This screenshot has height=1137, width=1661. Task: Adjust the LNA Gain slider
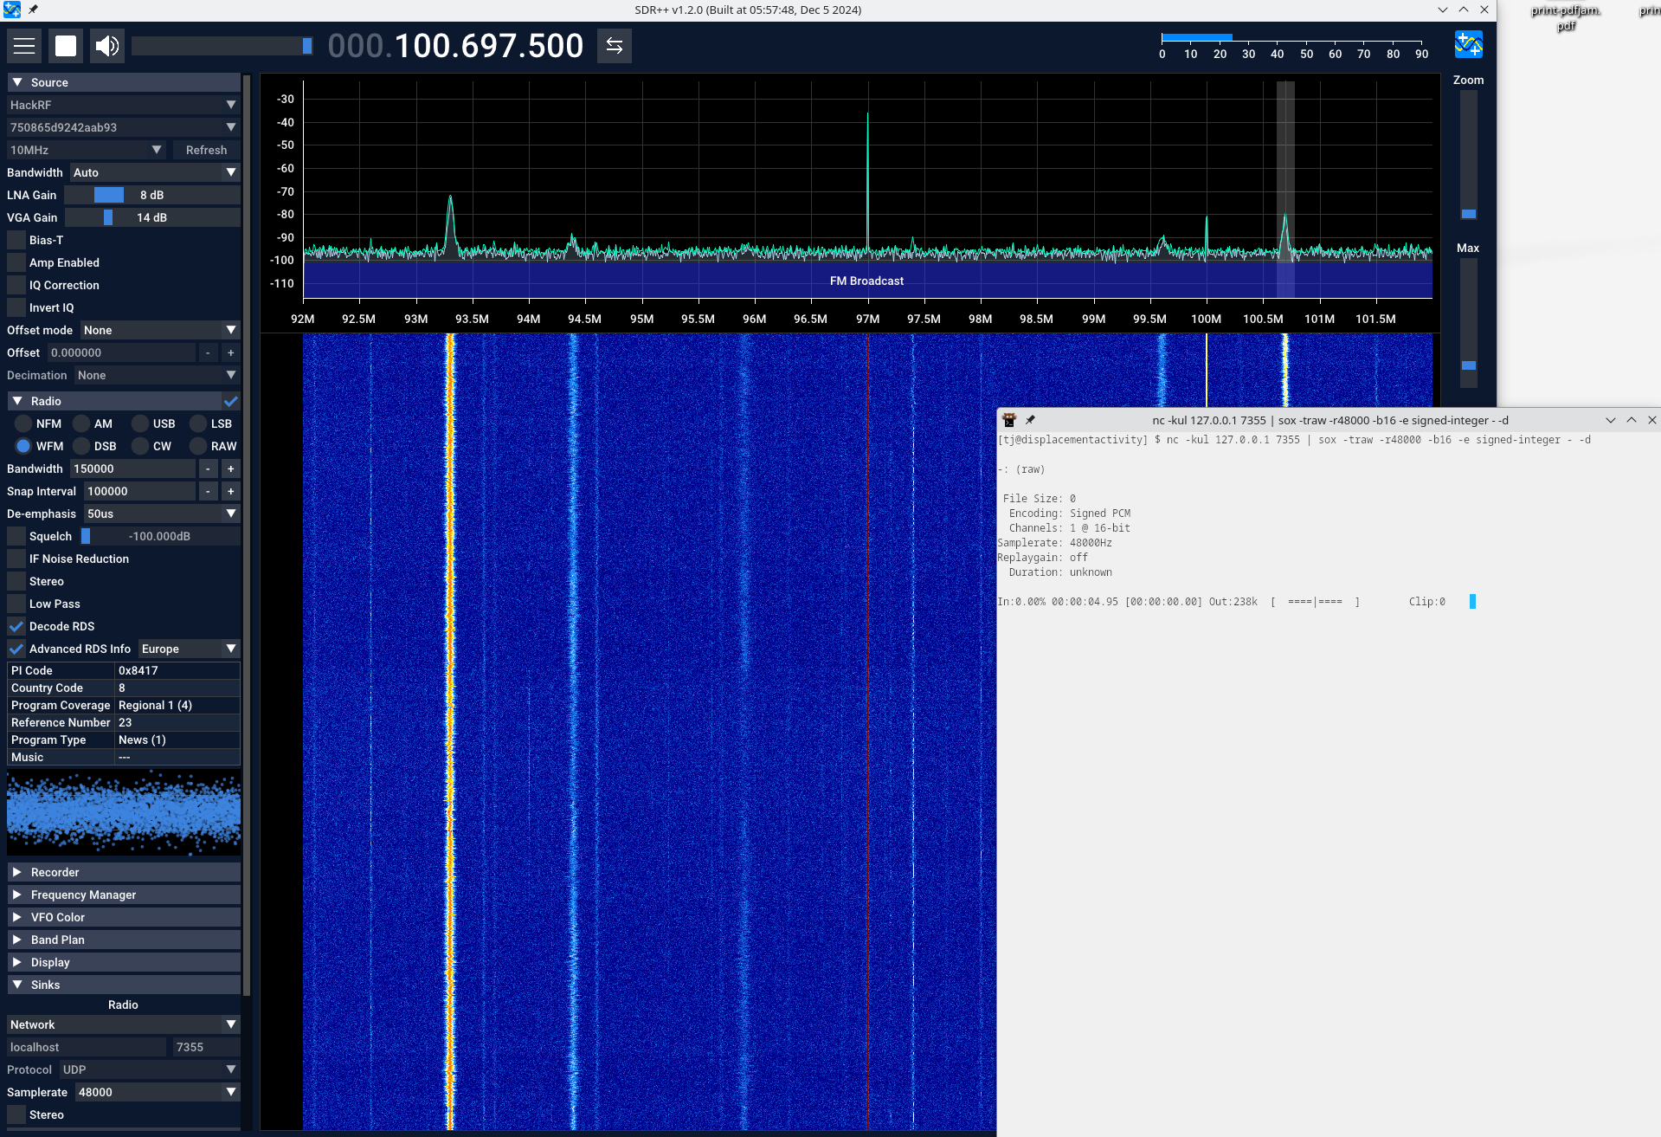point(109,195)
